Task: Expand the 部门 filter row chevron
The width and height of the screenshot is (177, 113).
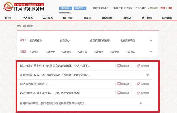Action: click(x=151, y=40)
